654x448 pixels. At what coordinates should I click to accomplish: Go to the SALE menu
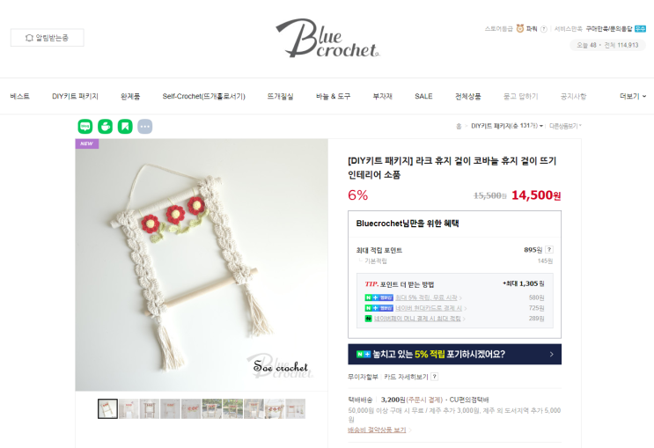click(x=423, y=96)
